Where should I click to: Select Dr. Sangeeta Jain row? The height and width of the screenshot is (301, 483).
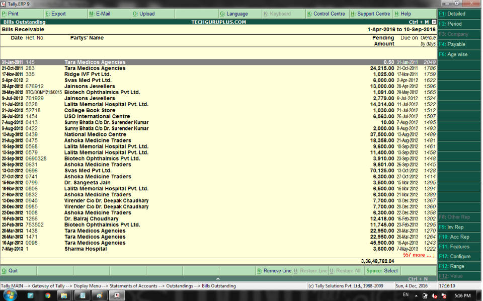[x=218, y=183]
